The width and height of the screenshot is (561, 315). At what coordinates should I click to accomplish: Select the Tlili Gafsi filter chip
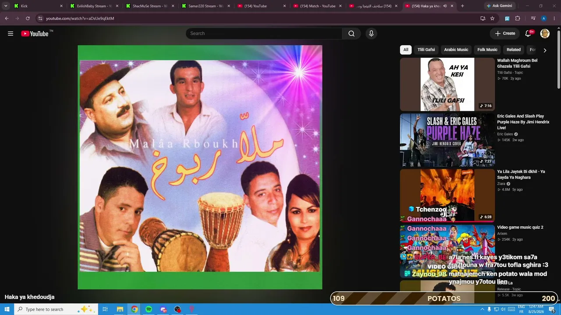click(426, 50)
